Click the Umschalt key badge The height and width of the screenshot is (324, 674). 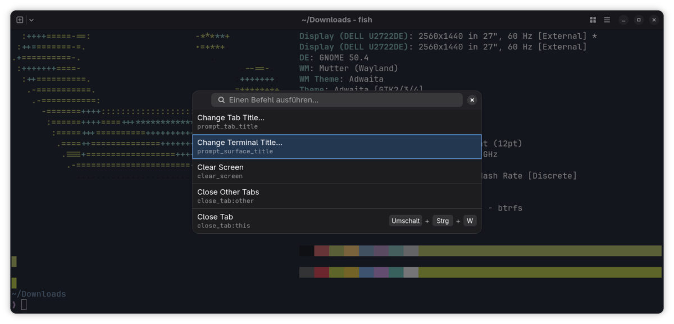[x=406, y=221]
